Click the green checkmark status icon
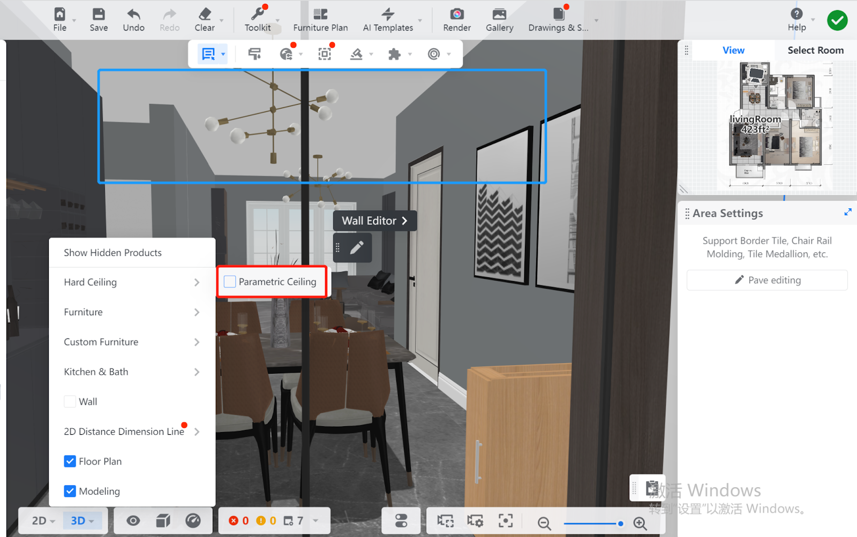The width and height of the screenshot is (857, 537). pyautogui.click(x=837, y=20)
